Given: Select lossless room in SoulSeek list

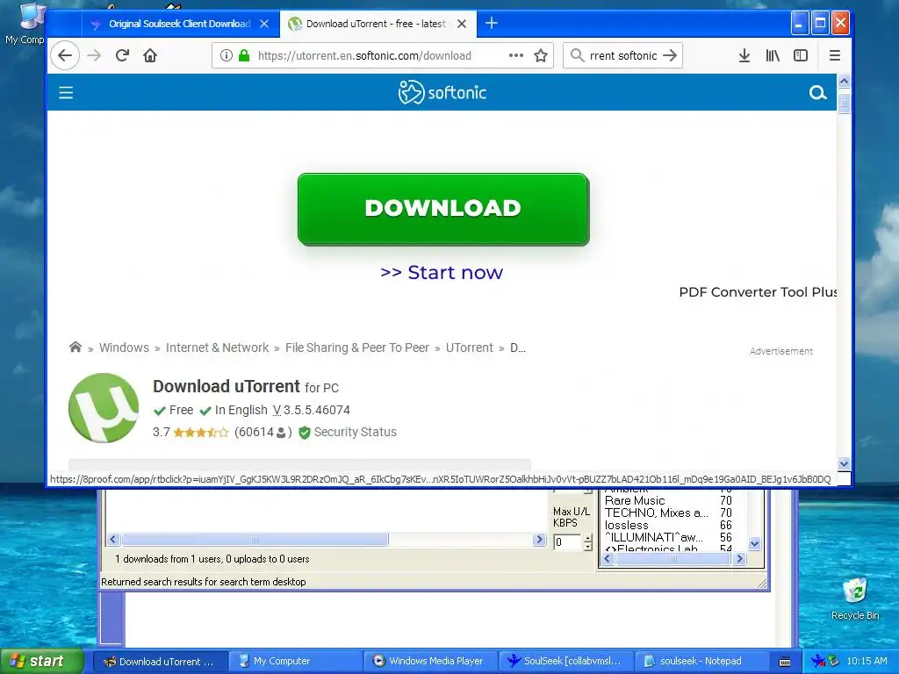Looking at the screenshot, I should [x=627, y=526].
